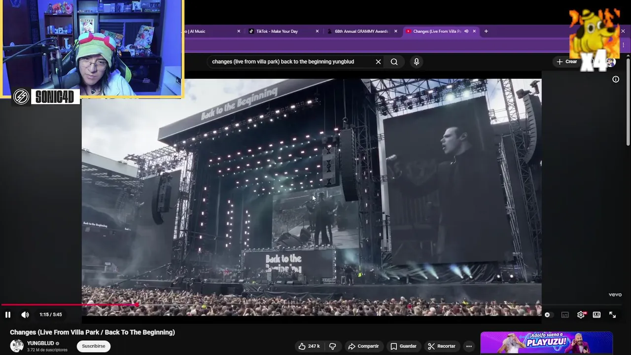Screen dimensions: 631x355
Task: Click the '3,72 M de suscriptores' text
Action: 47,350
